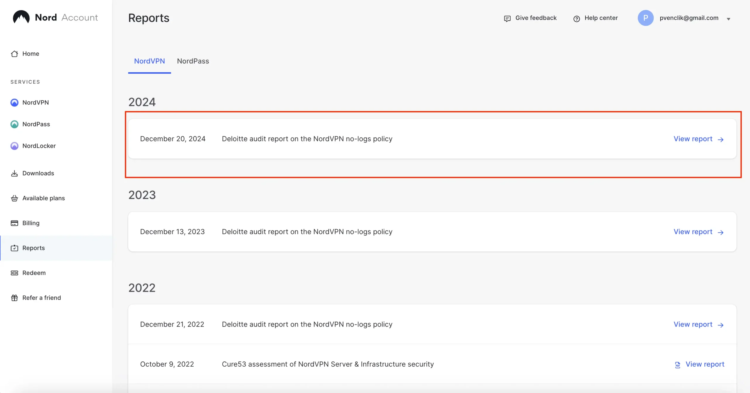This screenshot has height=393, width=750.
Task: Click PDF icon beside Cure53 View report
Action: pyautogui.click(x=677, y=365)
